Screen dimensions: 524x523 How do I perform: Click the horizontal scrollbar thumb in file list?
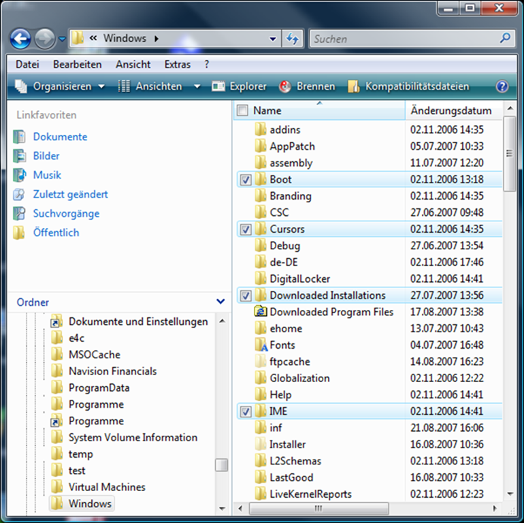(317, 509)
